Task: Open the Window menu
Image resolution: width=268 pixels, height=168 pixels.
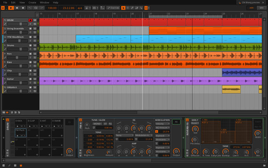Action: pos(44,3)
